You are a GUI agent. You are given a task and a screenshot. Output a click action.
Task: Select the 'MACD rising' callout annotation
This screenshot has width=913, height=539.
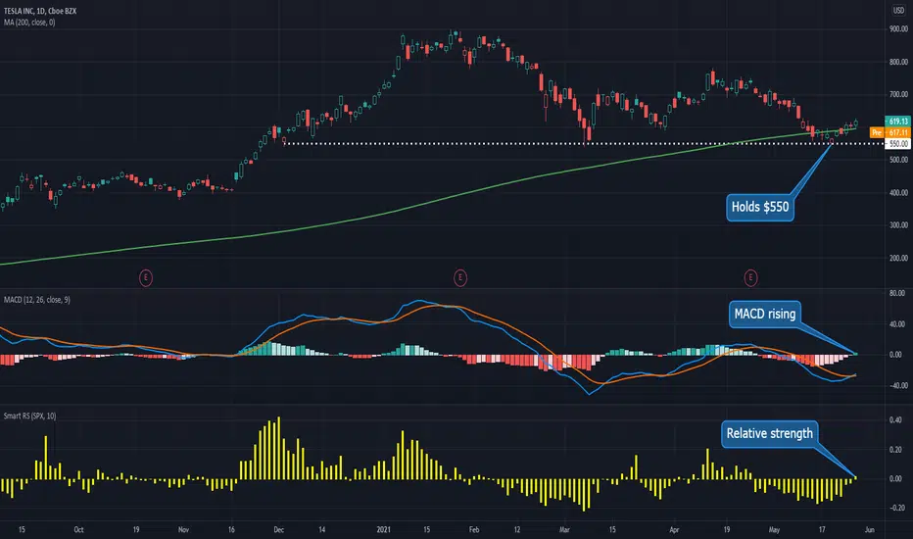click(x=764, y=314)
